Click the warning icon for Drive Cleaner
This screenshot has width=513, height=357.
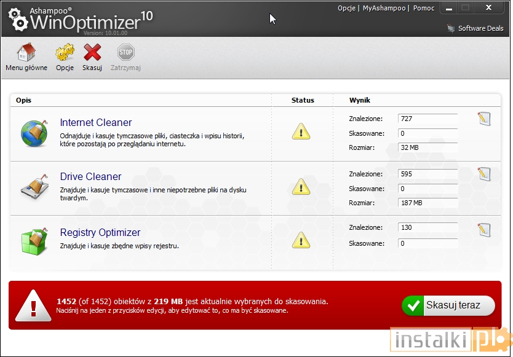(301, 187)
